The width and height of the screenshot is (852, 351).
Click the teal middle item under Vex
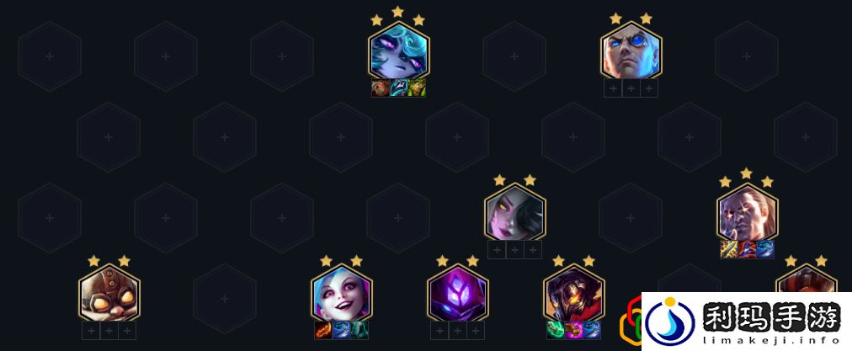coord(398,88)
